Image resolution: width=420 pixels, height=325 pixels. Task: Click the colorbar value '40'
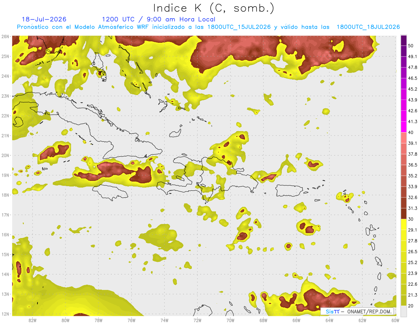pos(411,133)
